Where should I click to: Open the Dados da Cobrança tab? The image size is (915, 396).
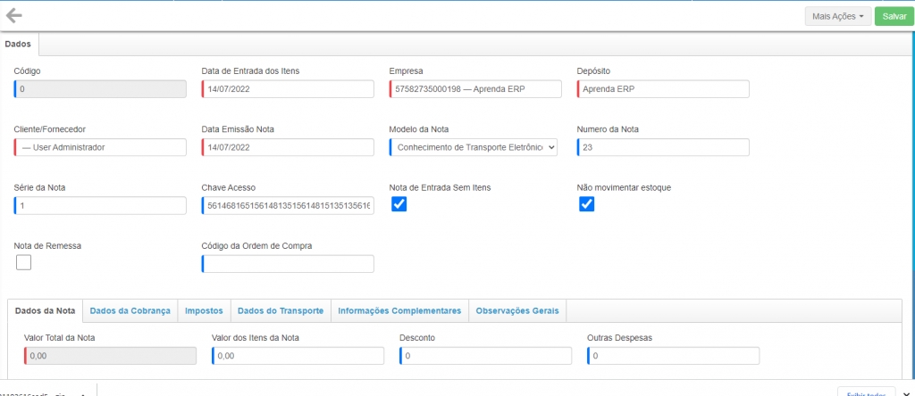point(130,310)
